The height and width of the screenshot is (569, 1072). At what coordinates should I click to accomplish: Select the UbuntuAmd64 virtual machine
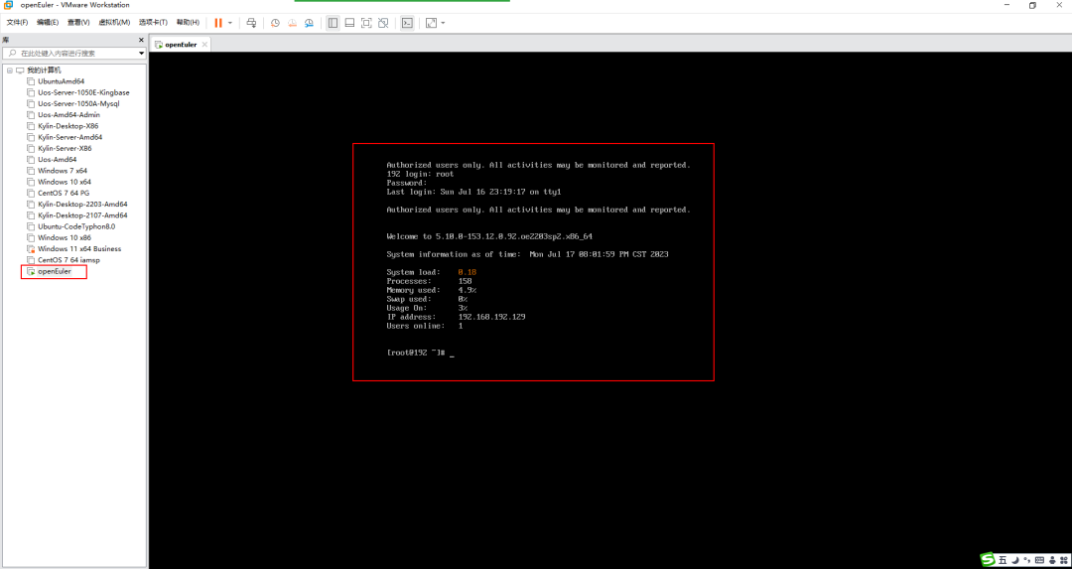[x=61, y=81]
